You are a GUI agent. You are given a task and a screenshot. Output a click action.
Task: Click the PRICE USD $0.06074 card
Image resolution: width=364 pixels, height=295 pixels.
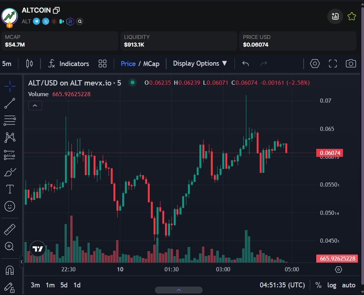click(298, 41)
